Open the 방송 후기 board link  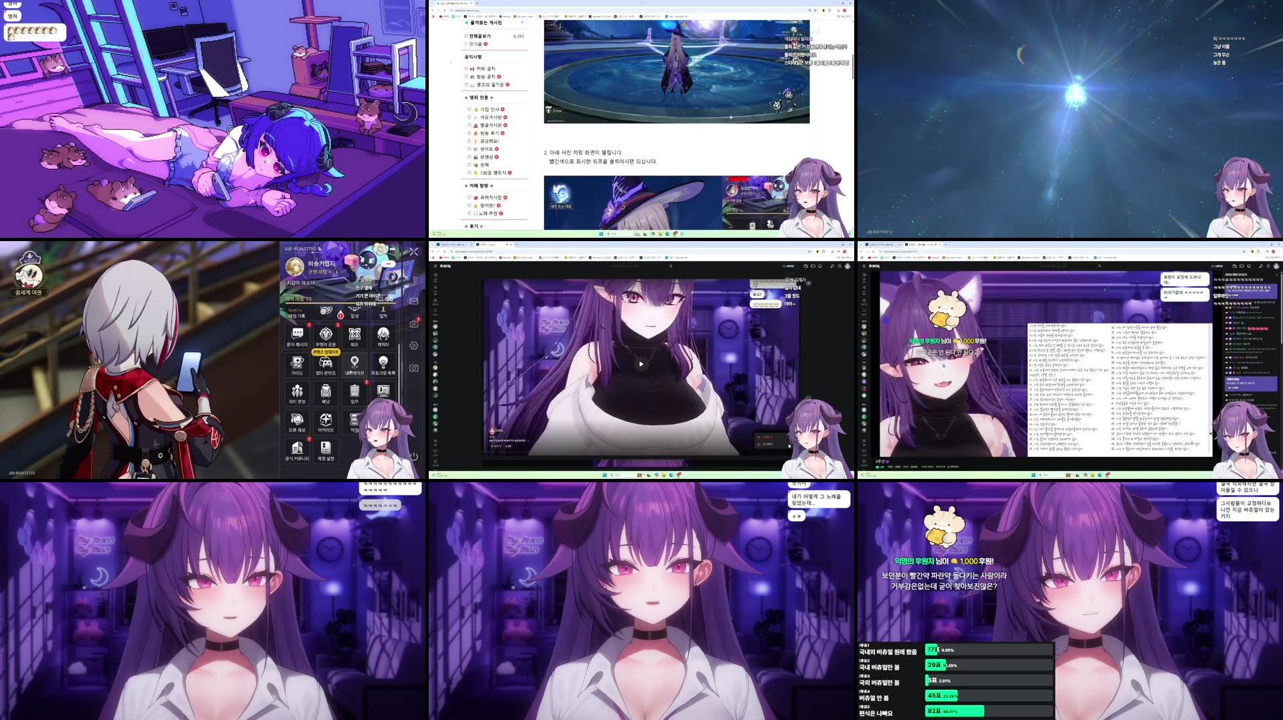pos(490,133)
